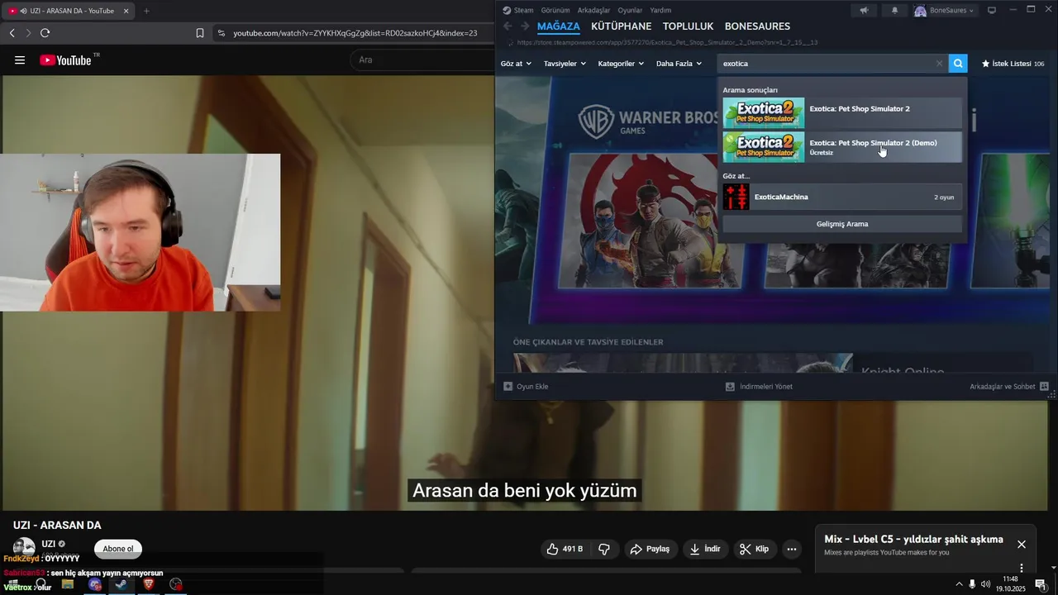1058x595 pixels.
Task: Clear the Steam search field with X
Action: pos(939,64)
